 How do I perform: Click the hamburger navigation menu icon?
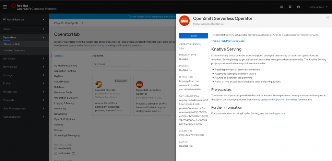pyautogui.click(x=5, y=7)
